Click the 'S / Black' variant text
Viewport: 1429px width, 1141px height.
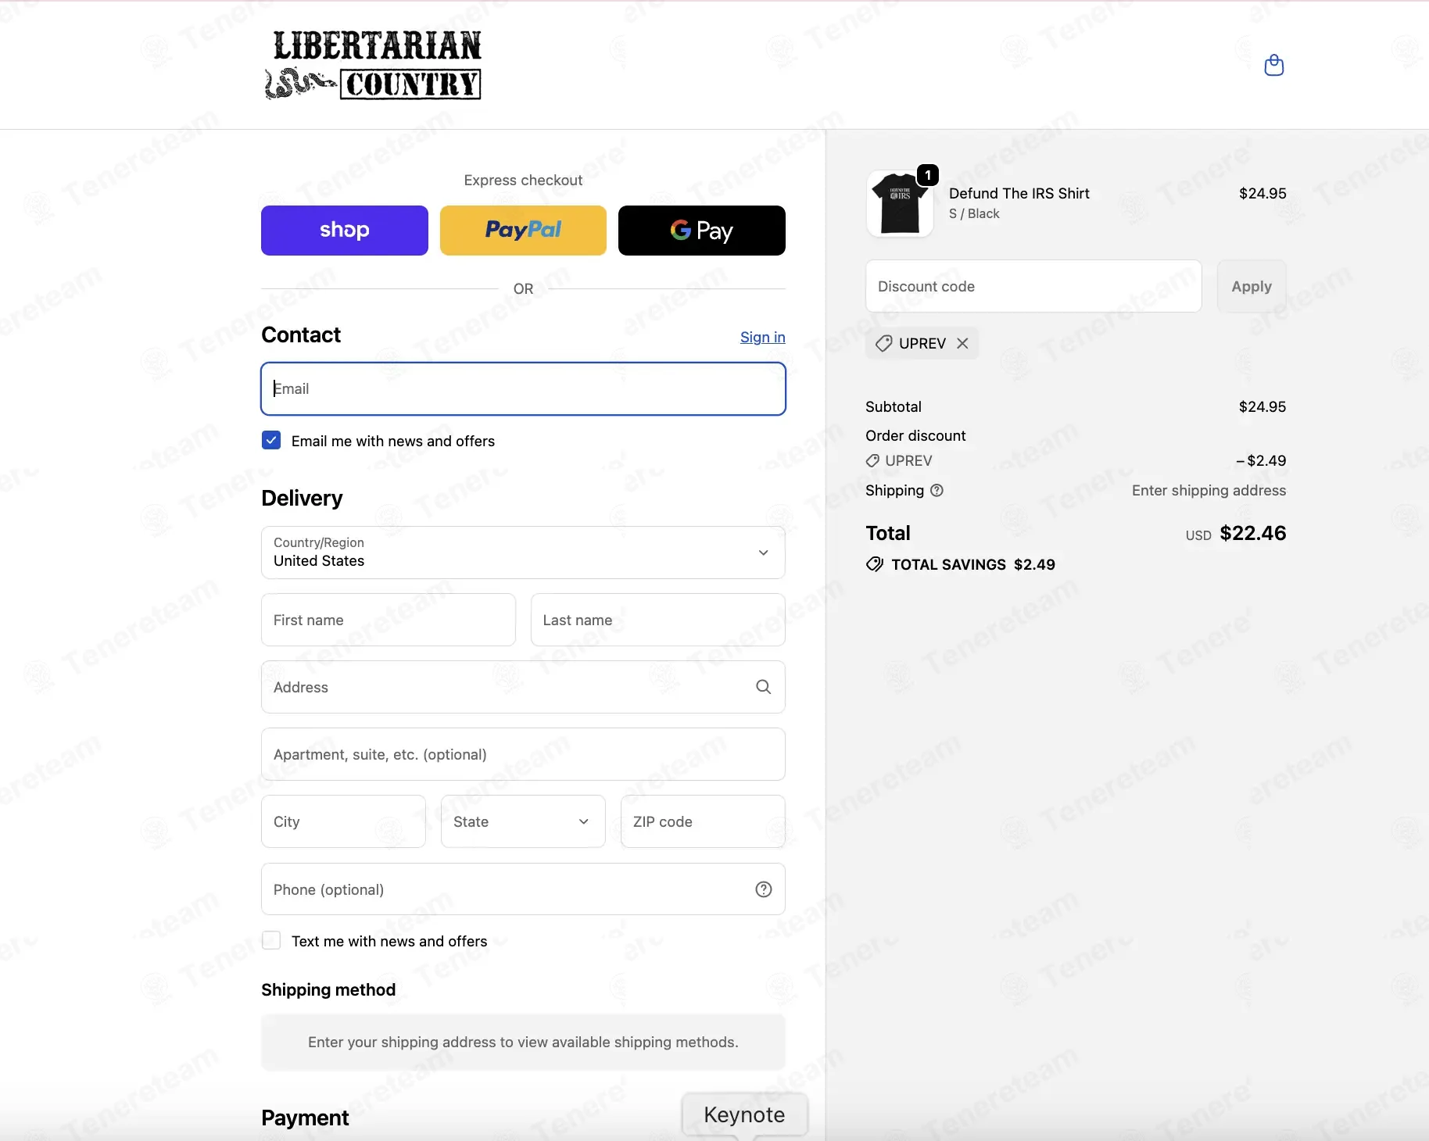(974, 213)
